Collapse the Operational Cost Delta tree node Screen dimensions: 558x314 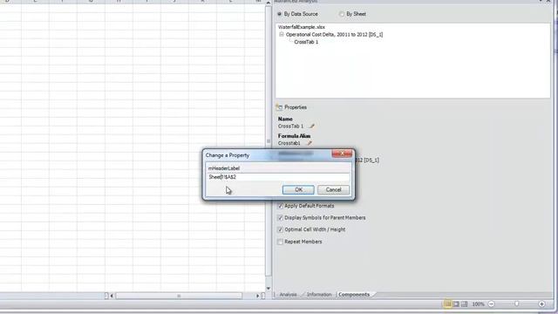point(281,35)
